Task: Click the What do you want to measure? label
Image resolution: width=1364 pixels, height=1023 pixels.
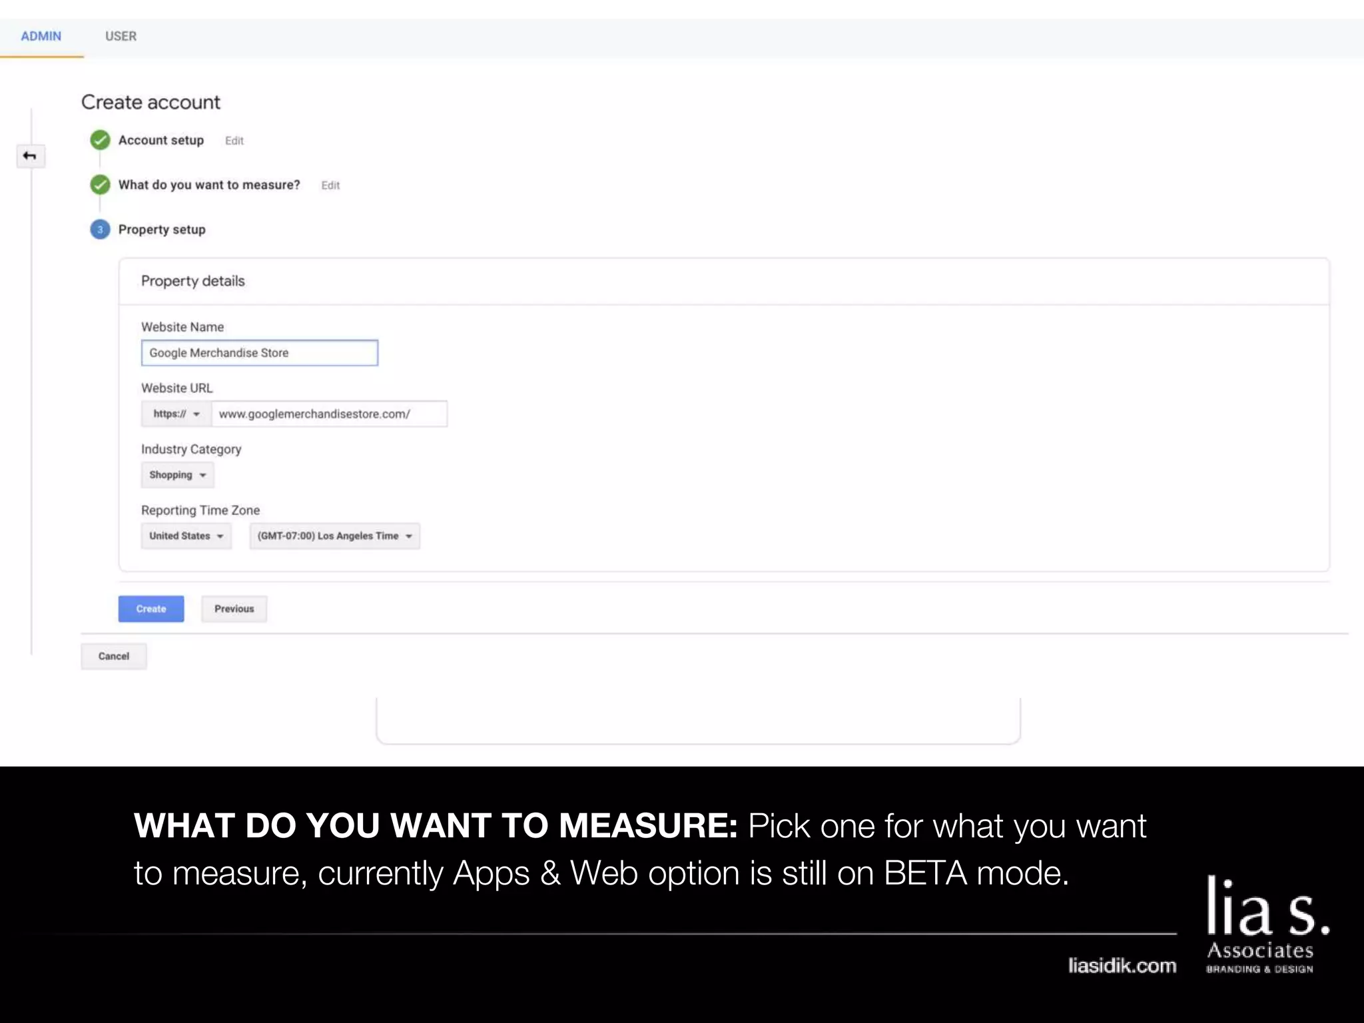Action: pyautogui.click(x=209, y=185)
